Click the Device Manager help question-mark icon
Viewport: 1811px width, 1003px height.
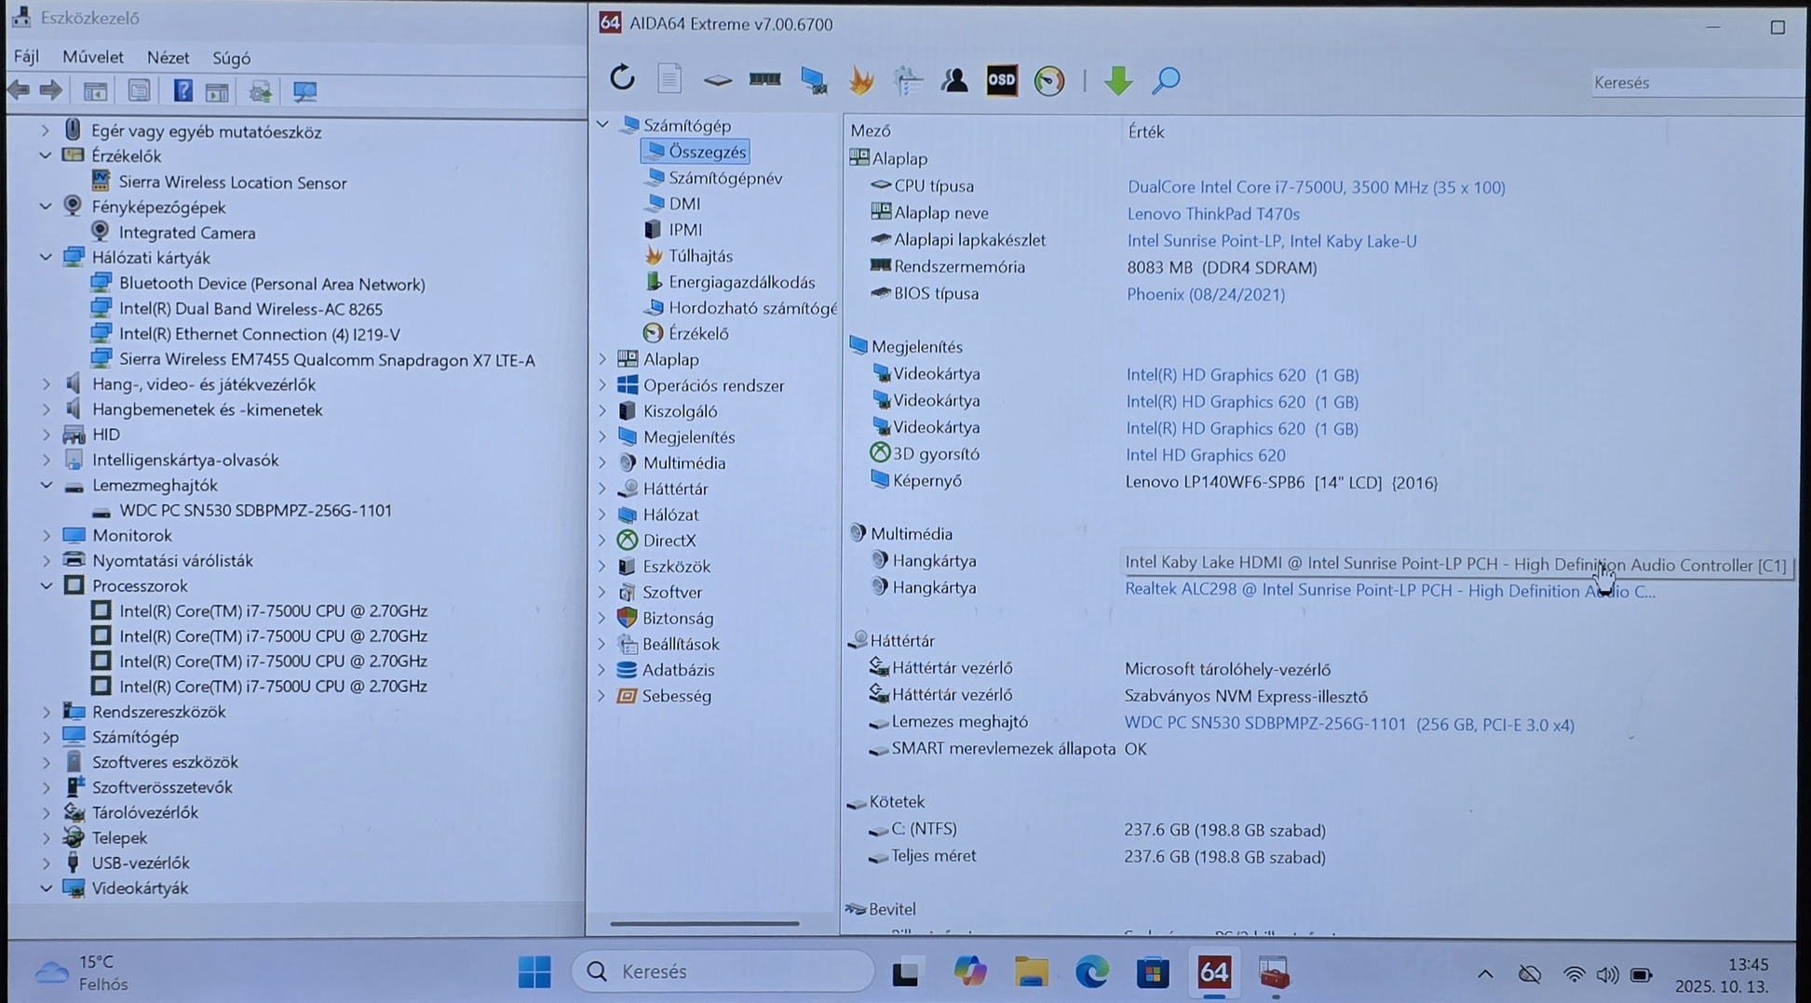click(x=182, y=90)
